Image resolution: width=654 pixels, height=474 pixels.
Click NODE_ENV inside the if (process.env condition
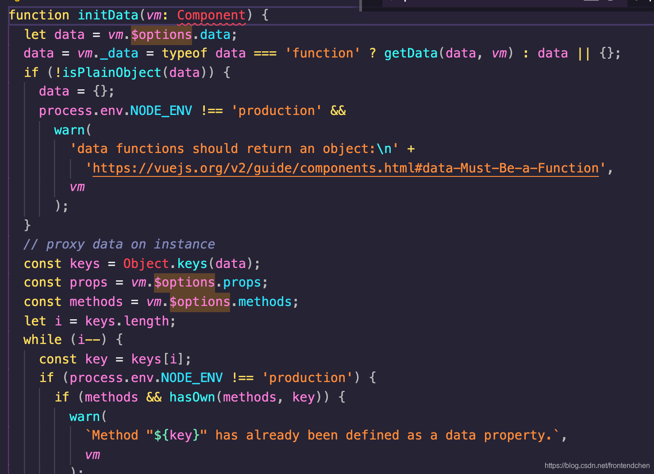[192, 378]
